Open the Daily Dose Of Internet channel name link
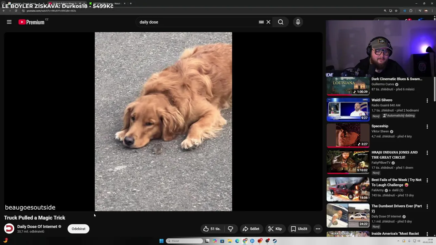Screen dimensions: 436x245 click(37, 227)
